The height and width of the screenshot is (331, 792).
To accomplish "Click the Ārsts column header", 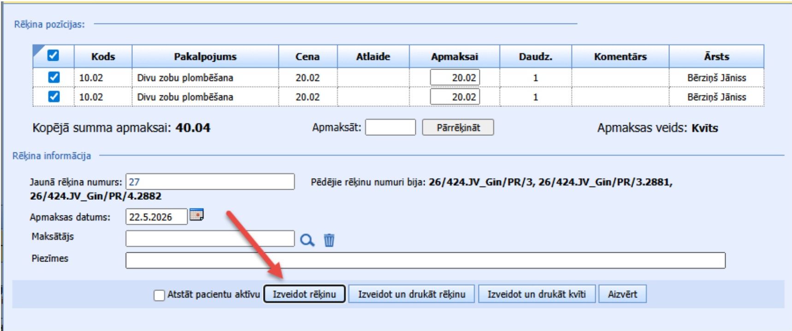I will (x=717, y=57).
